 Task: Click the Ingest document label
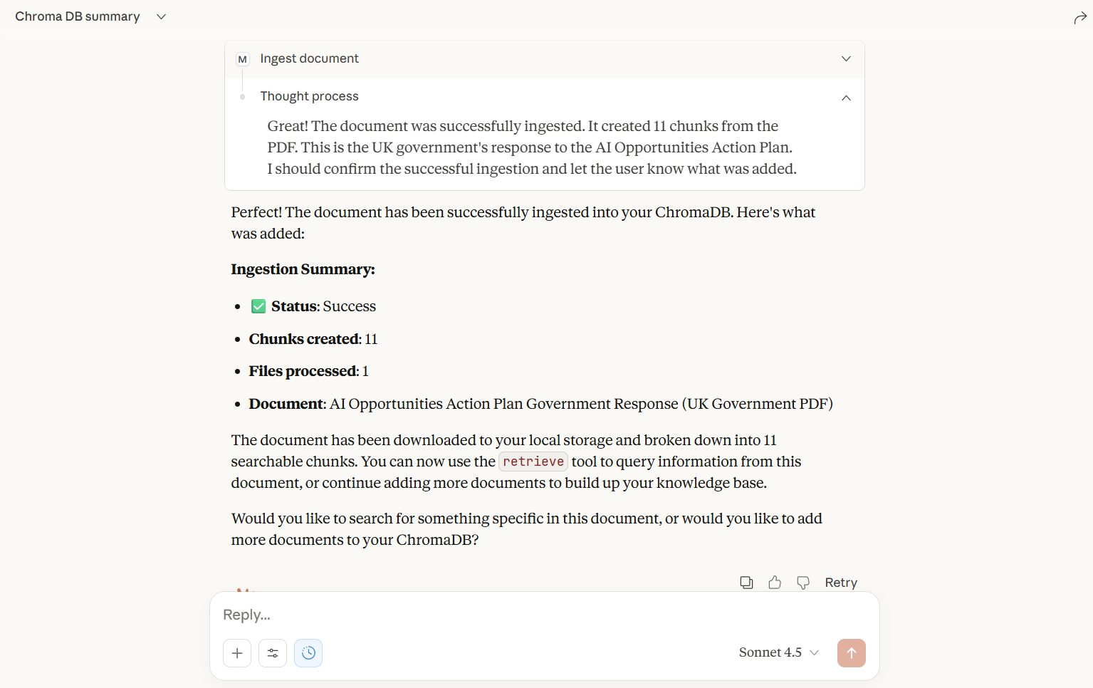pyautogui.click(x=309, y=58)
